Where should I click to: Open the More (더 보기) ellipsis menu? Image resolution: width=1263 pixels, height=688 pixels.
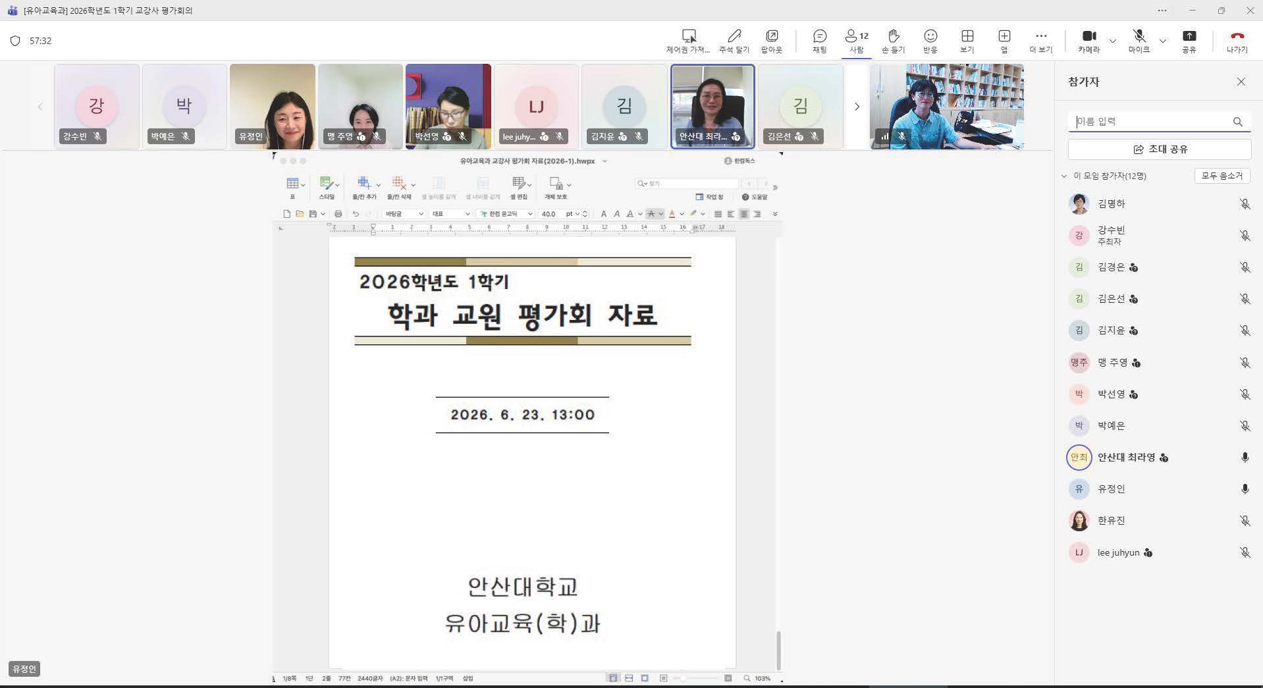pos(1040,41)
